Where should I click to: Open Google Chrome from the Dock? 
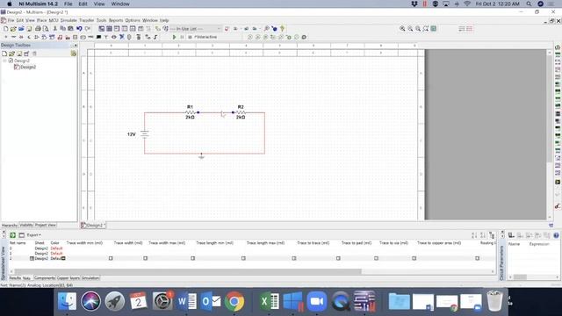click(234, 301)
